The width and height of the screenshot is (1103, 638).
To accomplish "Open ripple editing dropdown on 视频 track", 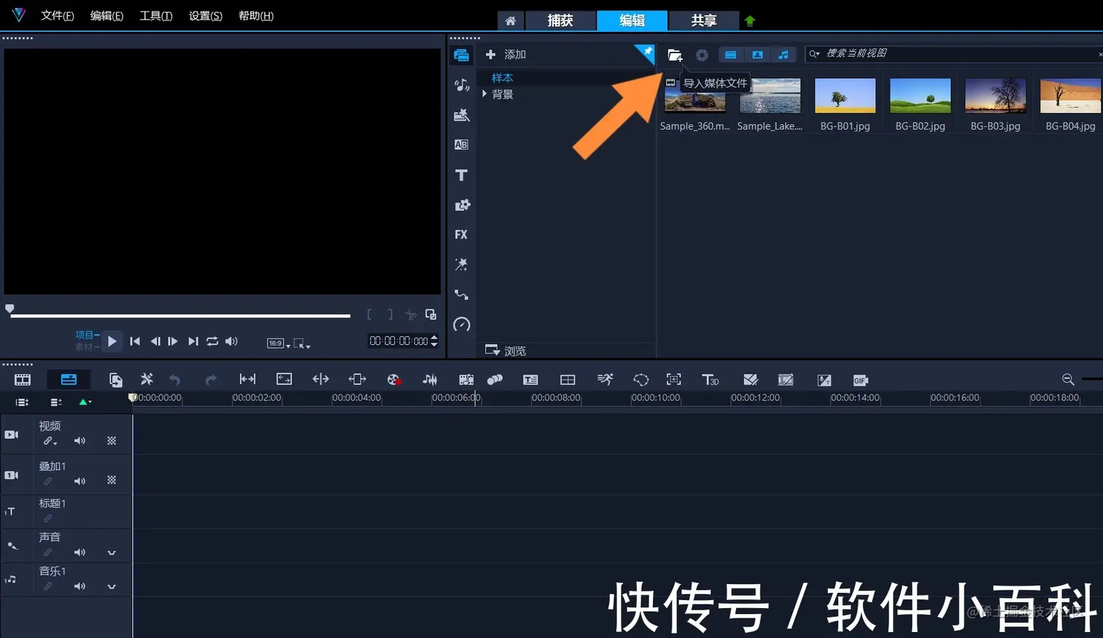I will point(50,441).
